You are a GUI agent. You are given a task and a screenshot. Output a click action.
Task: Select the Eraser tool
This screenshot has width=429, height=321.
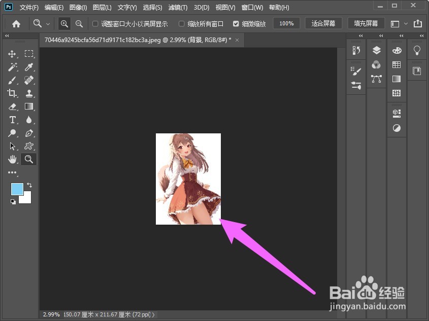pos(12,106)
